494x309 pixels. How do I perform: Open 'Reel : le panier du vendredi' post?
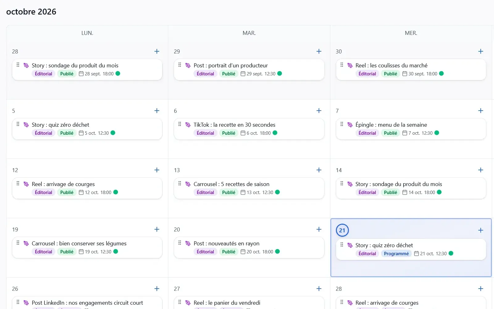[249, 303]
